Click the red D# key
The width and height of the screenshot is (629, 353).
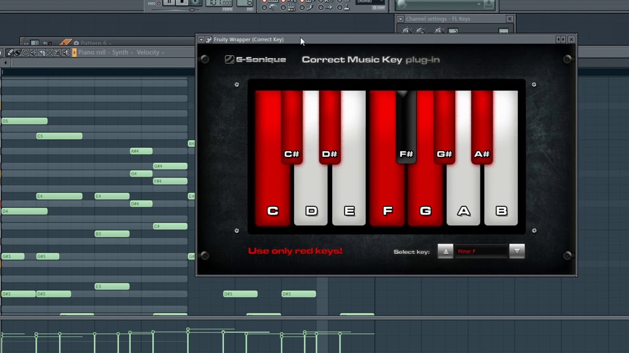[x=330, y=127]
